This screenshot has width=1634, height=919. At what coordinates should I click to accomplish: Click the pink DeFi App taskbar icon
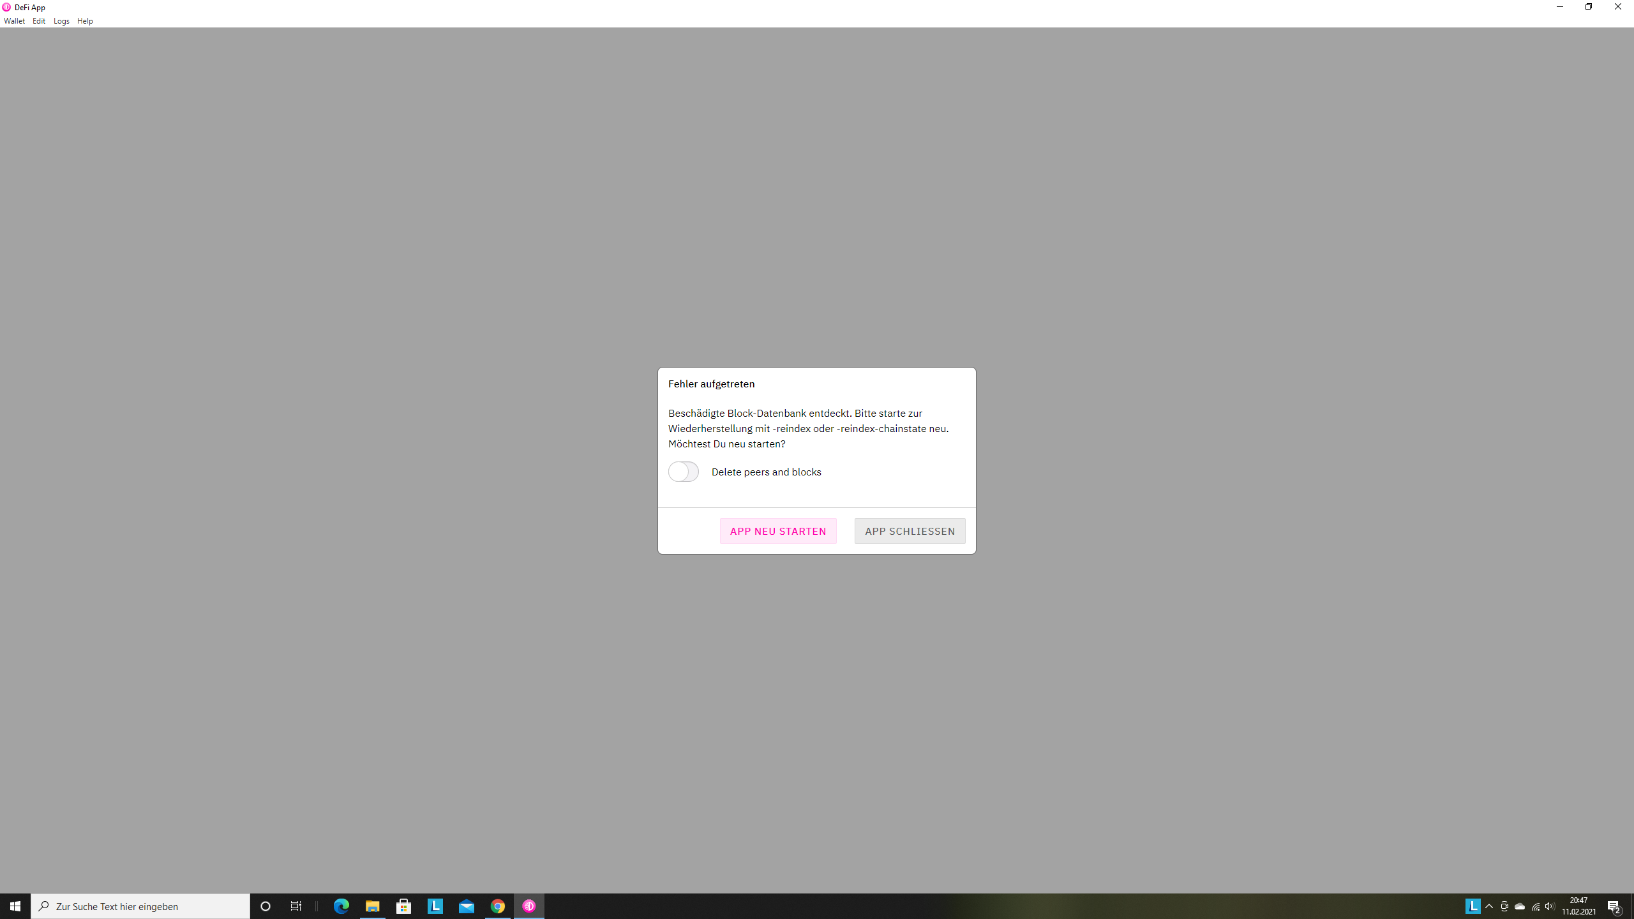529,906
